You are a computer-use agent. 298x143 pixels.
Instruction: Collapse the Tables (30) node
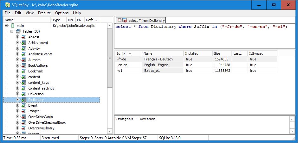click(12, 31)
